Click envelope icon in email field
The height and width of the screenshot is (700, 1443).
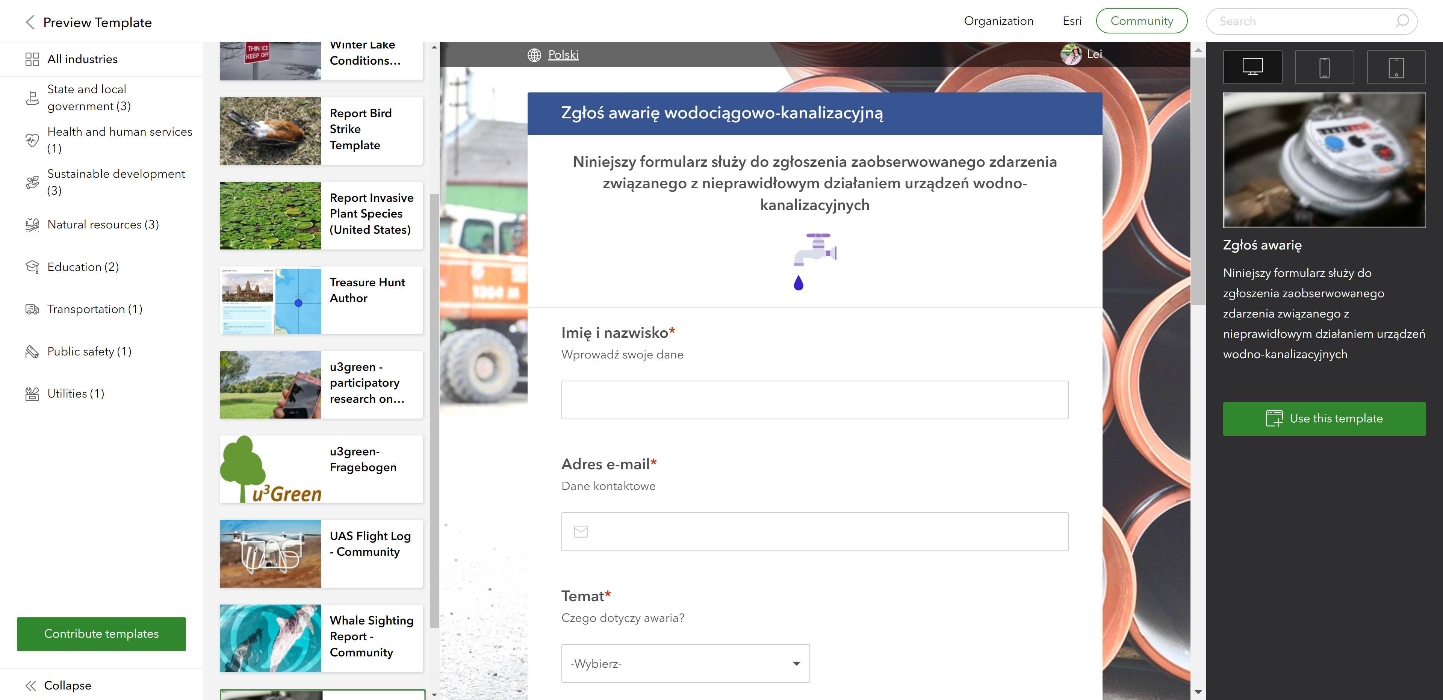coord(581,531)
